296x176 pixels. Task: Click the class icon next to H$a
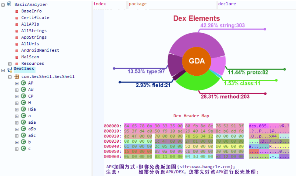(x=23, y=109)
